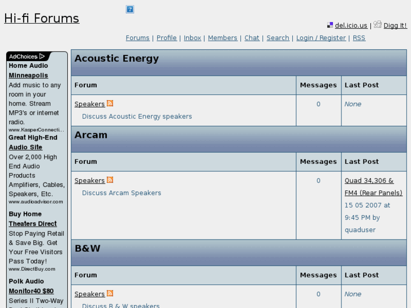Click 'None' last post in B&W row

click(353, 294)
